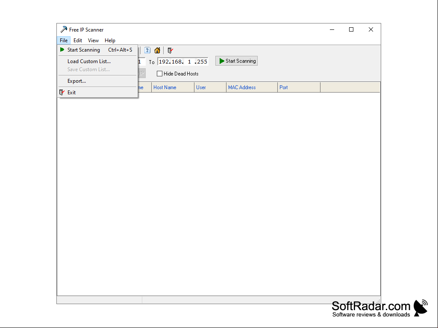Click the 192 octet of the To address

tap(163, 62)
